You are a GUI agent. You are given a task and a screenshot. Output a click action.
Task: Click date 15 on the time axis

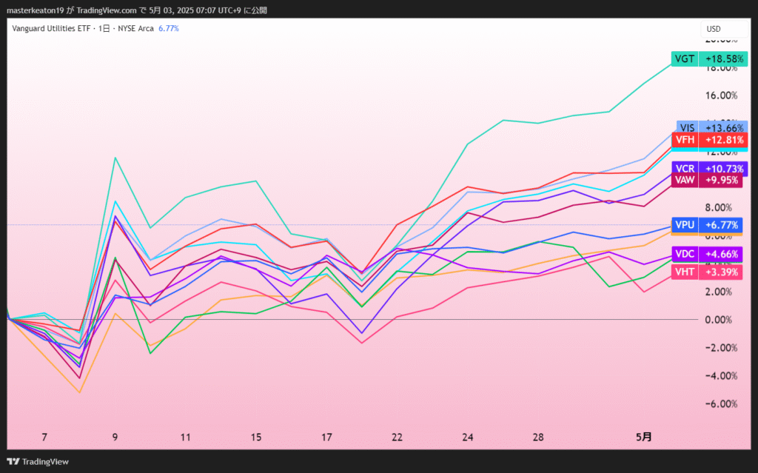click(256, 437)
